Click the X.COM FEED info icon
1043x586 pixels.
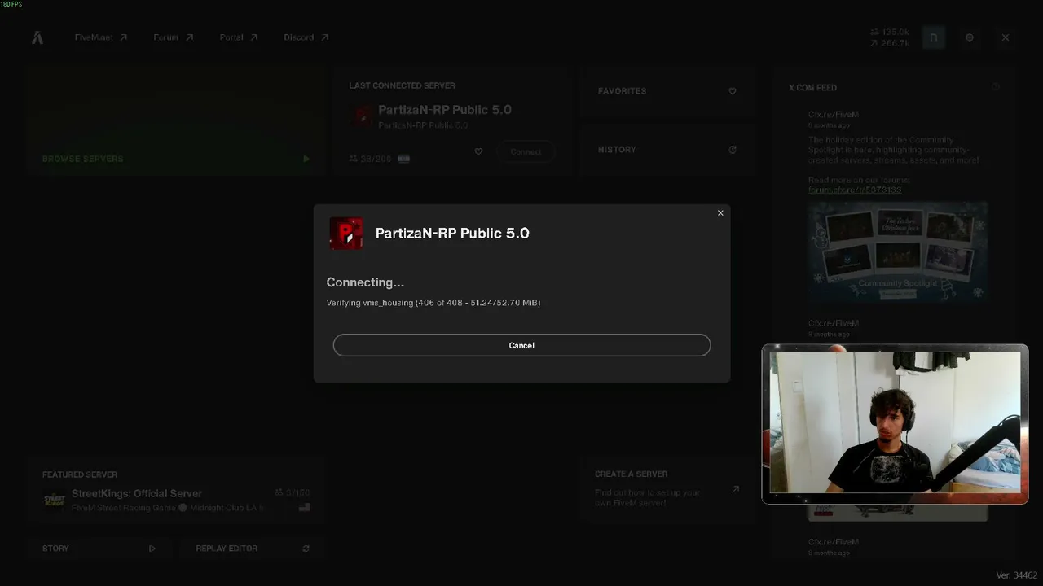996,87
